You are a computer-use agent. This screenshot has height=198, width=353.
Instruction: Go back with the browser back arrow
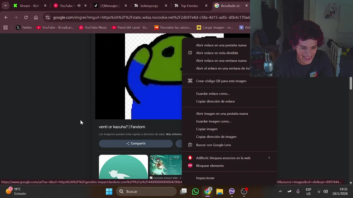(6, 17)
